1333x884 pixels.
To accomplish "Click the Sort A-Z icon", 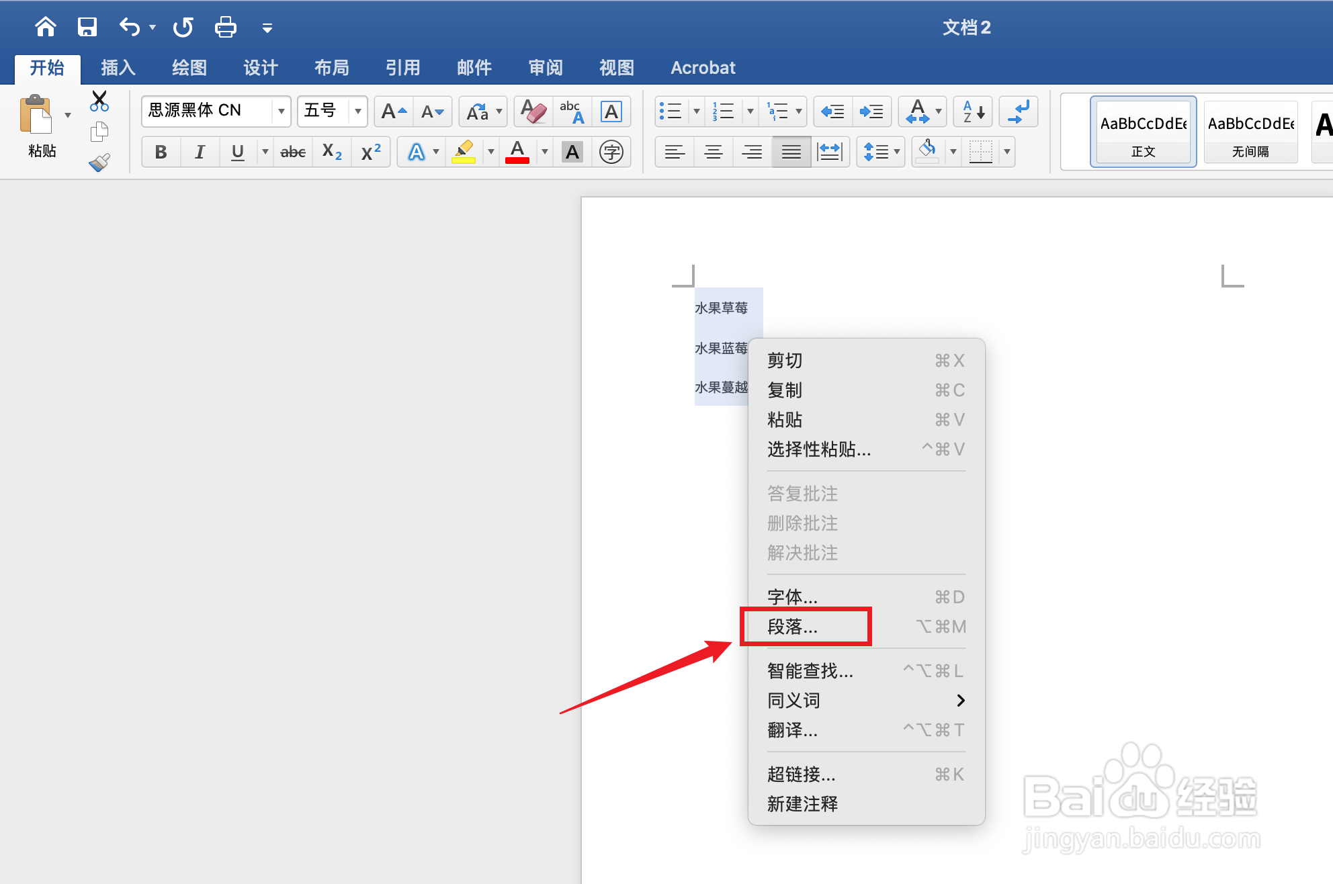I will (973, 112).
